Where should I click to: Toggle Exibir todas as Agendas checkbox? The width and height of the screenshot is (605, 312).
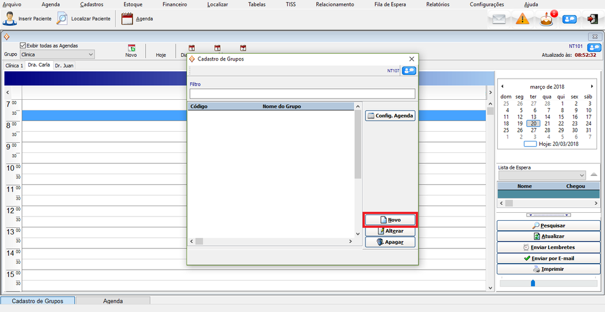click(24, 45)
